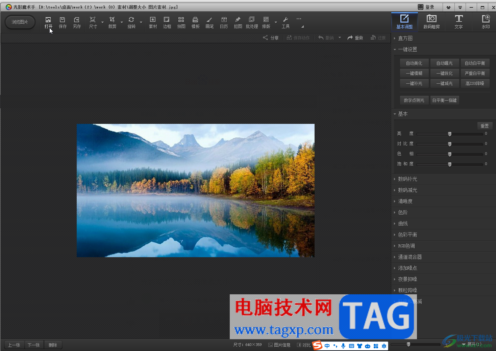Open the 素材 (Materials) tool
The height and width of the screenshot is (351, 496).
(153, 22)
